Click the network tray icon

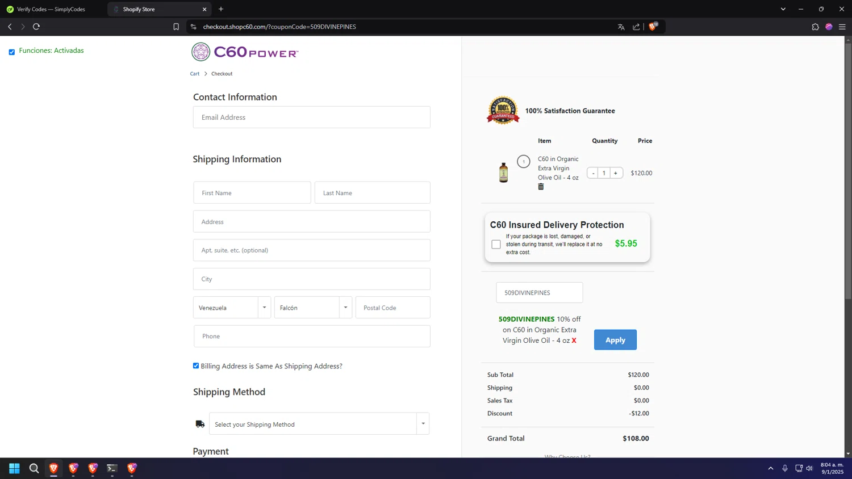[799, 468]
